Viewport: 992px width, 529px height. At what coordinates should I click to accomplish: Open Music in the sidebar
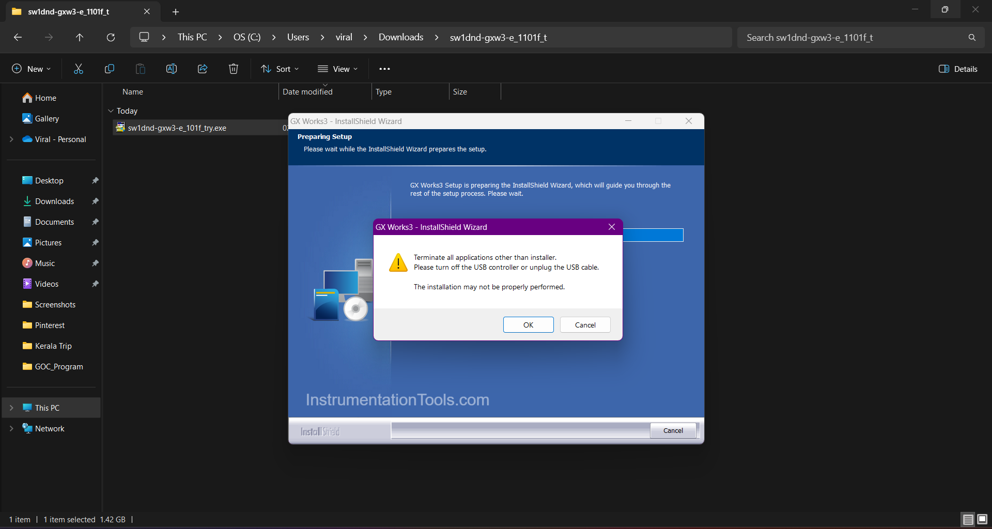click(39, 263)
